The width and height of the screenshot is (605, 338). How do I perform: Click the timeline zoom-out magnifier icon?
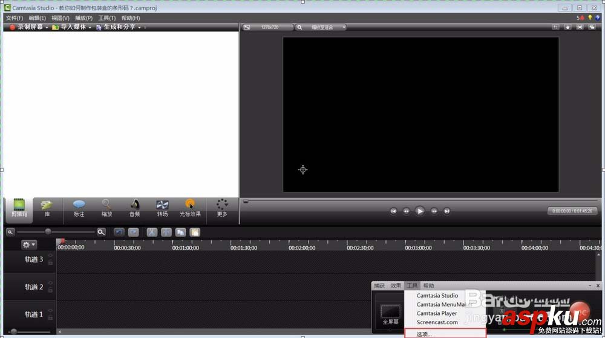10,232
